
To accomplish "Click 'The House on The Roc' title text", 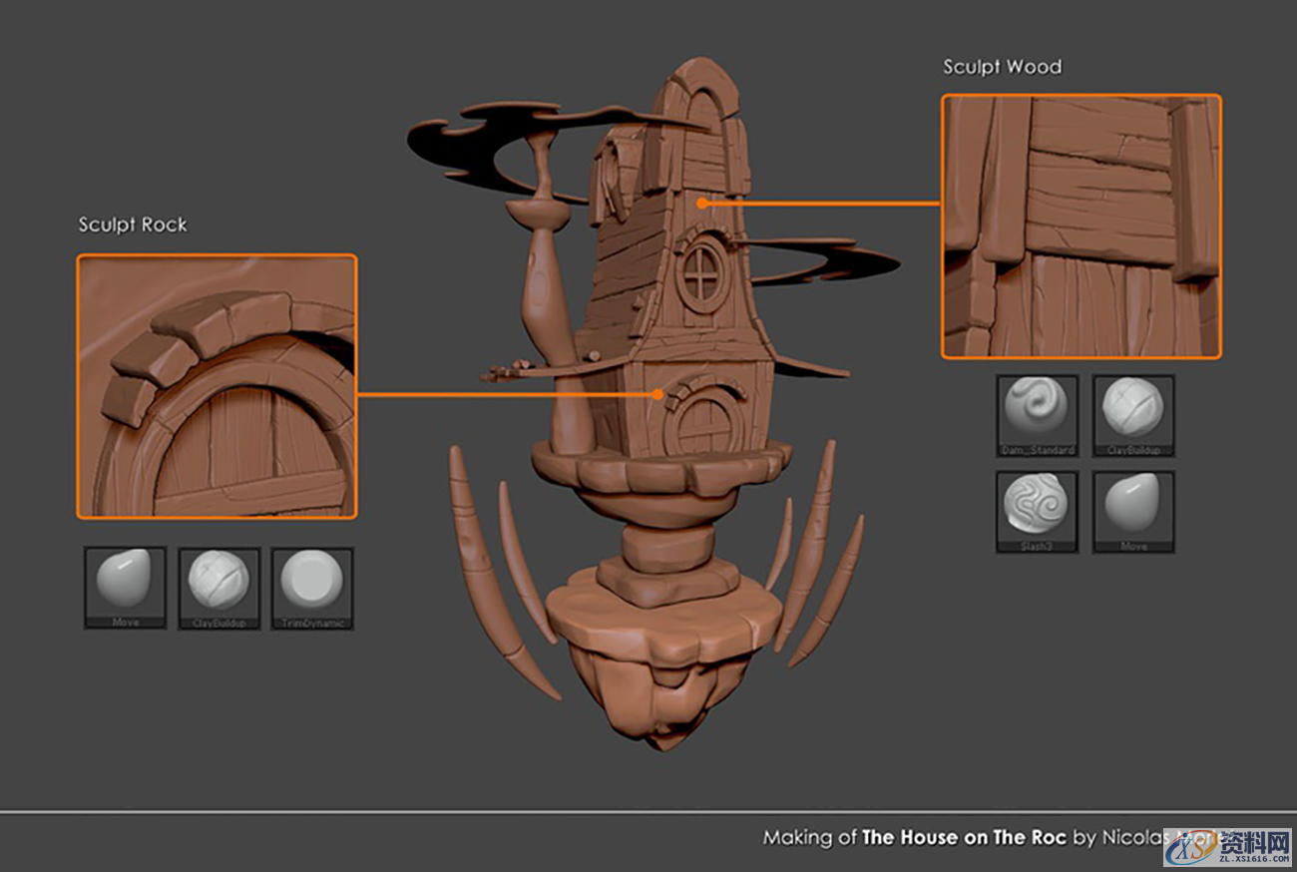I will [964, 837].
